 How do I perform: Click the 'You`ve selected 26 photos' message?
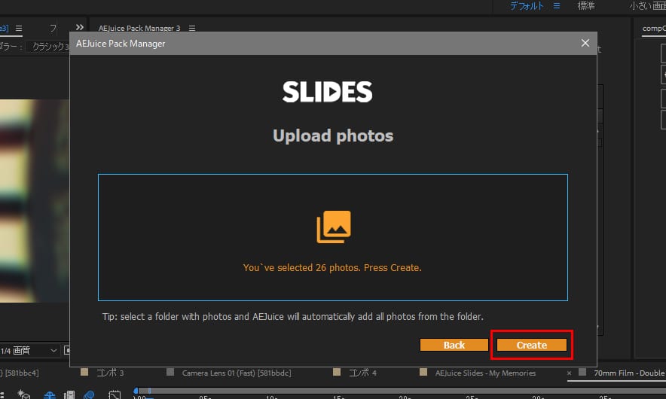pos(332,267)
